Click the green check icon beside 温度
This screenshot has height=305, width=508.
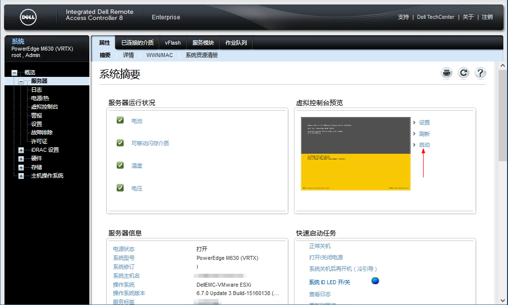[x=120, y=165]
